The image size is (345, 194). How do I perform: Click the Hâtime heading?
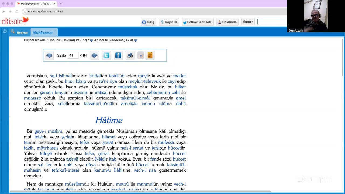pyautogui.click(x=109, y=120)
